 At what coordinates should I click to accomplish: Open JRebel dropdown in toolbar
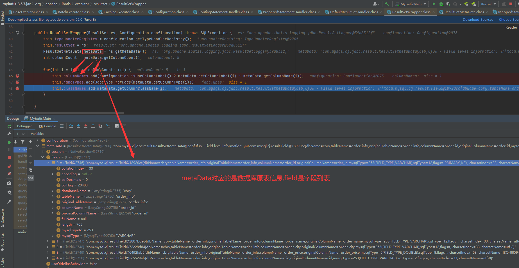488,4
